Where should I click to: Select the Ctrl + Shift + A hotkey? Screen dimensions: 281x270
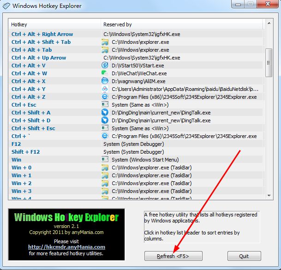coord(31,113)
